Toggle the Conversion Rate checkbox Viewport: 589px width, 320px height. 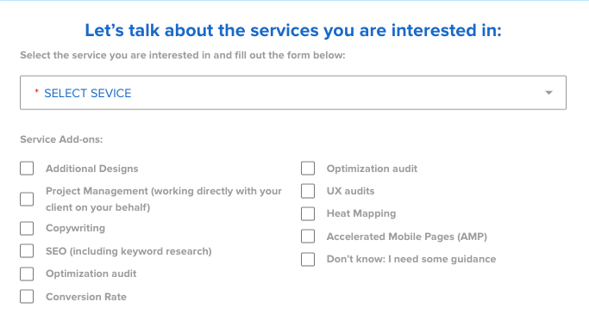[x=27, y=297]
